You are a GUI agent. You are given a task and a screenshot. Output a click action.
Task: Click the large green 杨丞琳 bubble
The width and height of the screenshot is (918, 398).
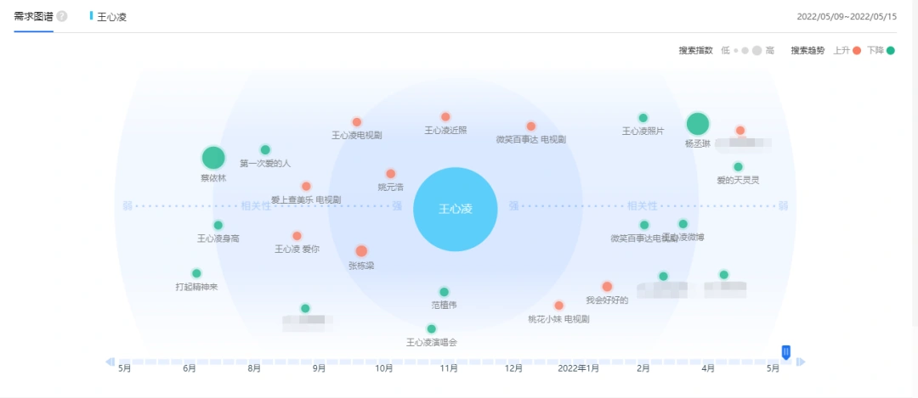(697, 124)
